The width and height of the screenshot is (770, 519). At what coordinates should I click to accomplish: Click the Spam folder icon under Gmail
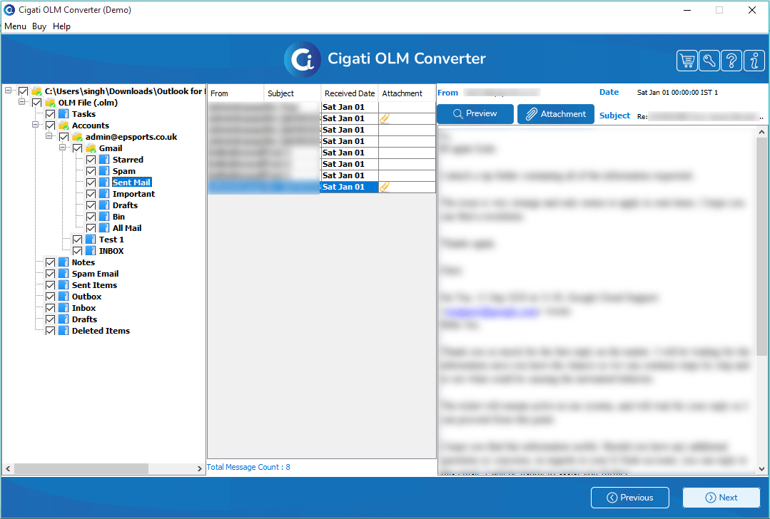(x=104, y=171)
